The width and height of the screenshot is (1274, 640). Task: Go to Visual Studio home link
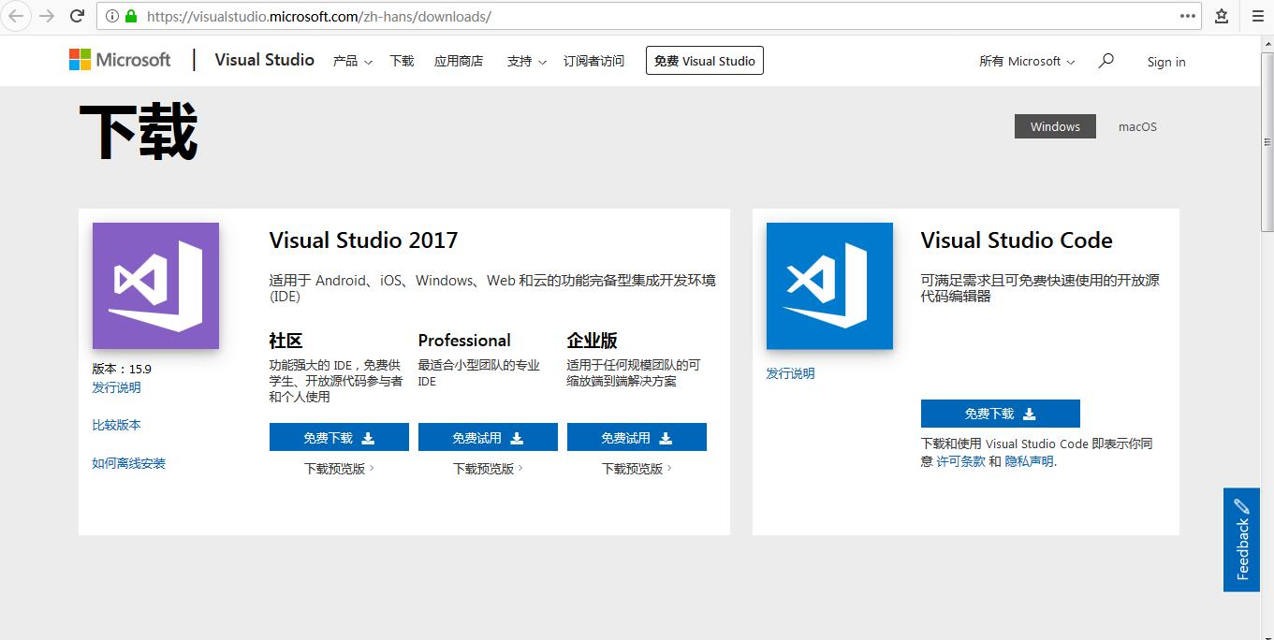265,60
